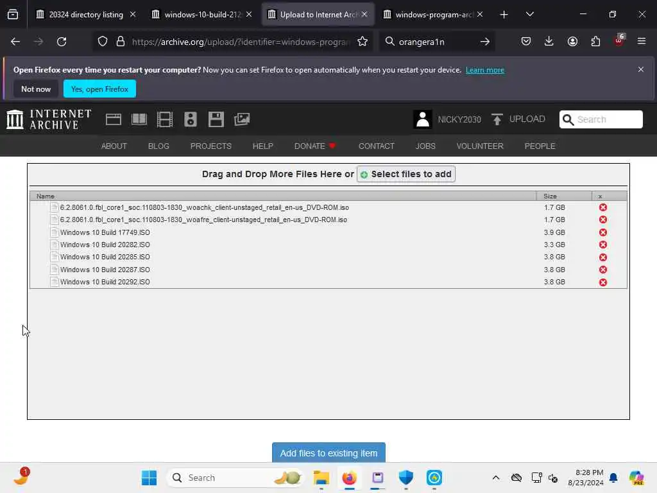
Task: Sort file list by Size column
Action: 564,196
